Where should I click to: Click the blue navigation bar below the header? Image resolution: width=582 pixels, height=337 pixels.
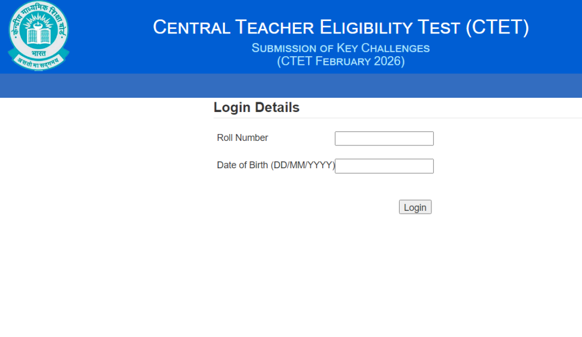[x=291, y=86]
